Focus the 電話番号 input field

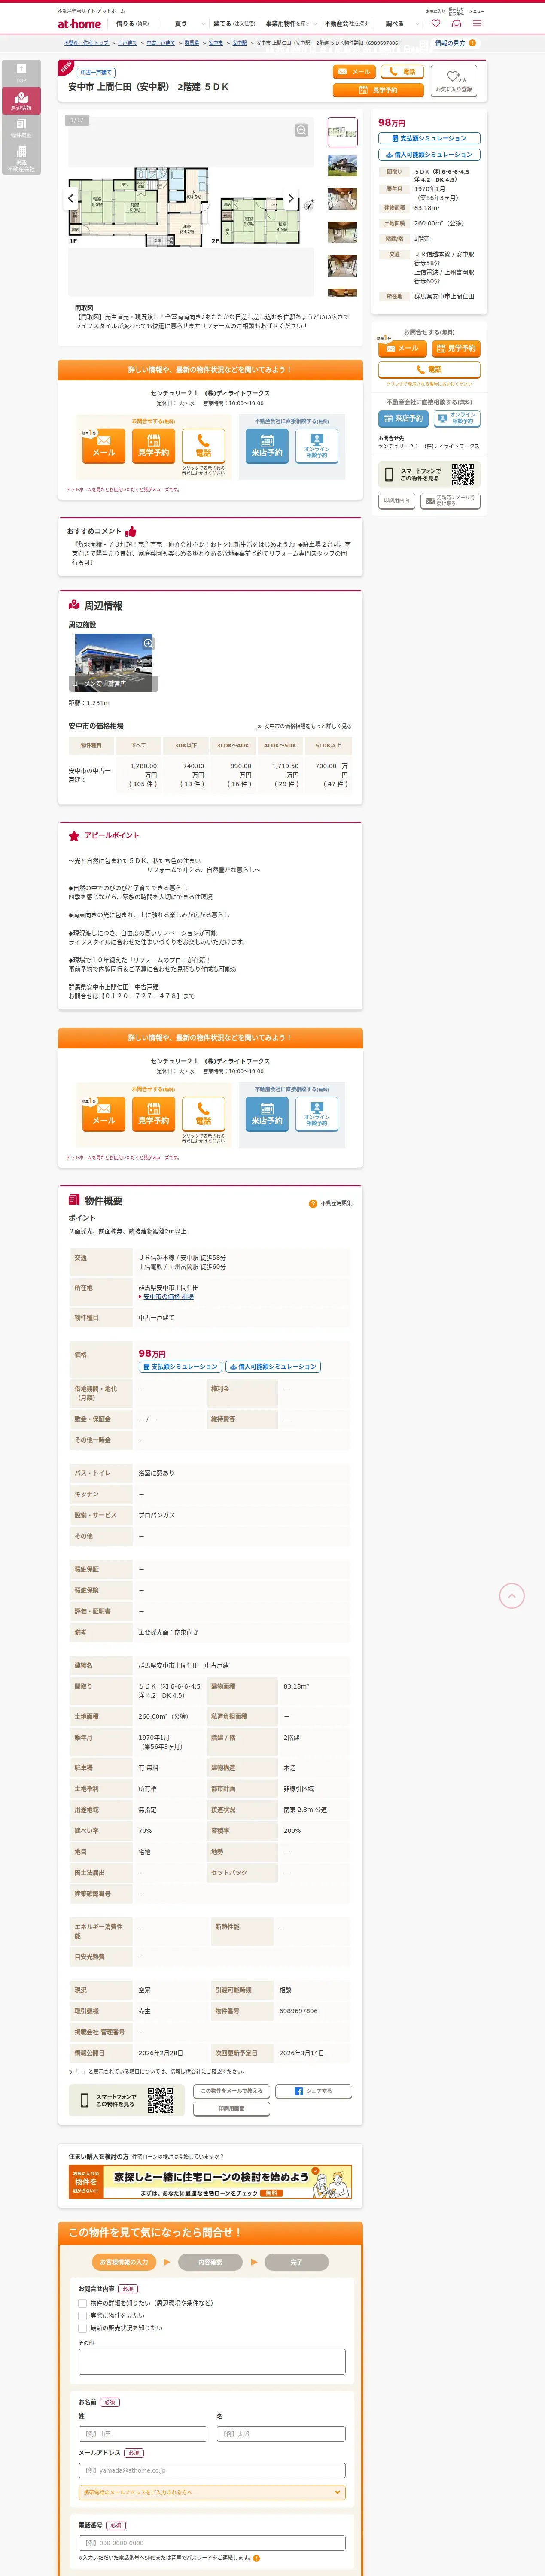tap(212, 2543)
